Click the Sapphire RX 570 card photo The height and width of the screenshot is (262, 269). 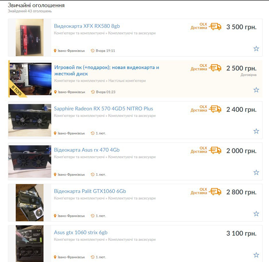pyautogui.click(x=30, y=120)
